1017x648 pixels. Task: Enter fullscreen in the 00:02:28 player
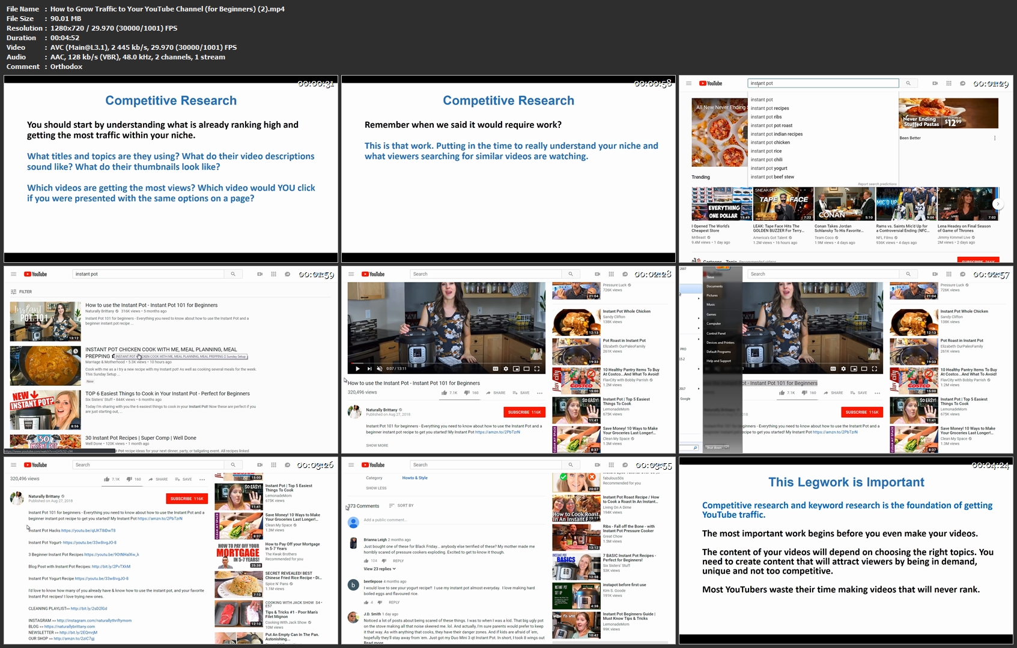[x=537, y=368]
